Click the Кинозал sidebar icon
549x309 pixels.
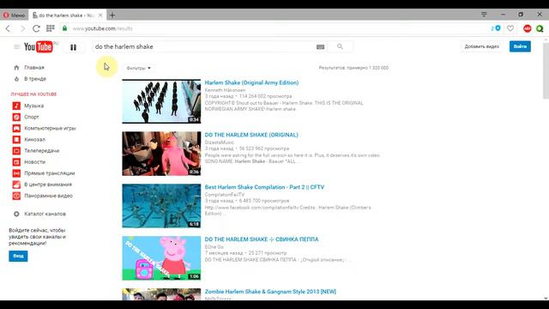click(16, 139)
